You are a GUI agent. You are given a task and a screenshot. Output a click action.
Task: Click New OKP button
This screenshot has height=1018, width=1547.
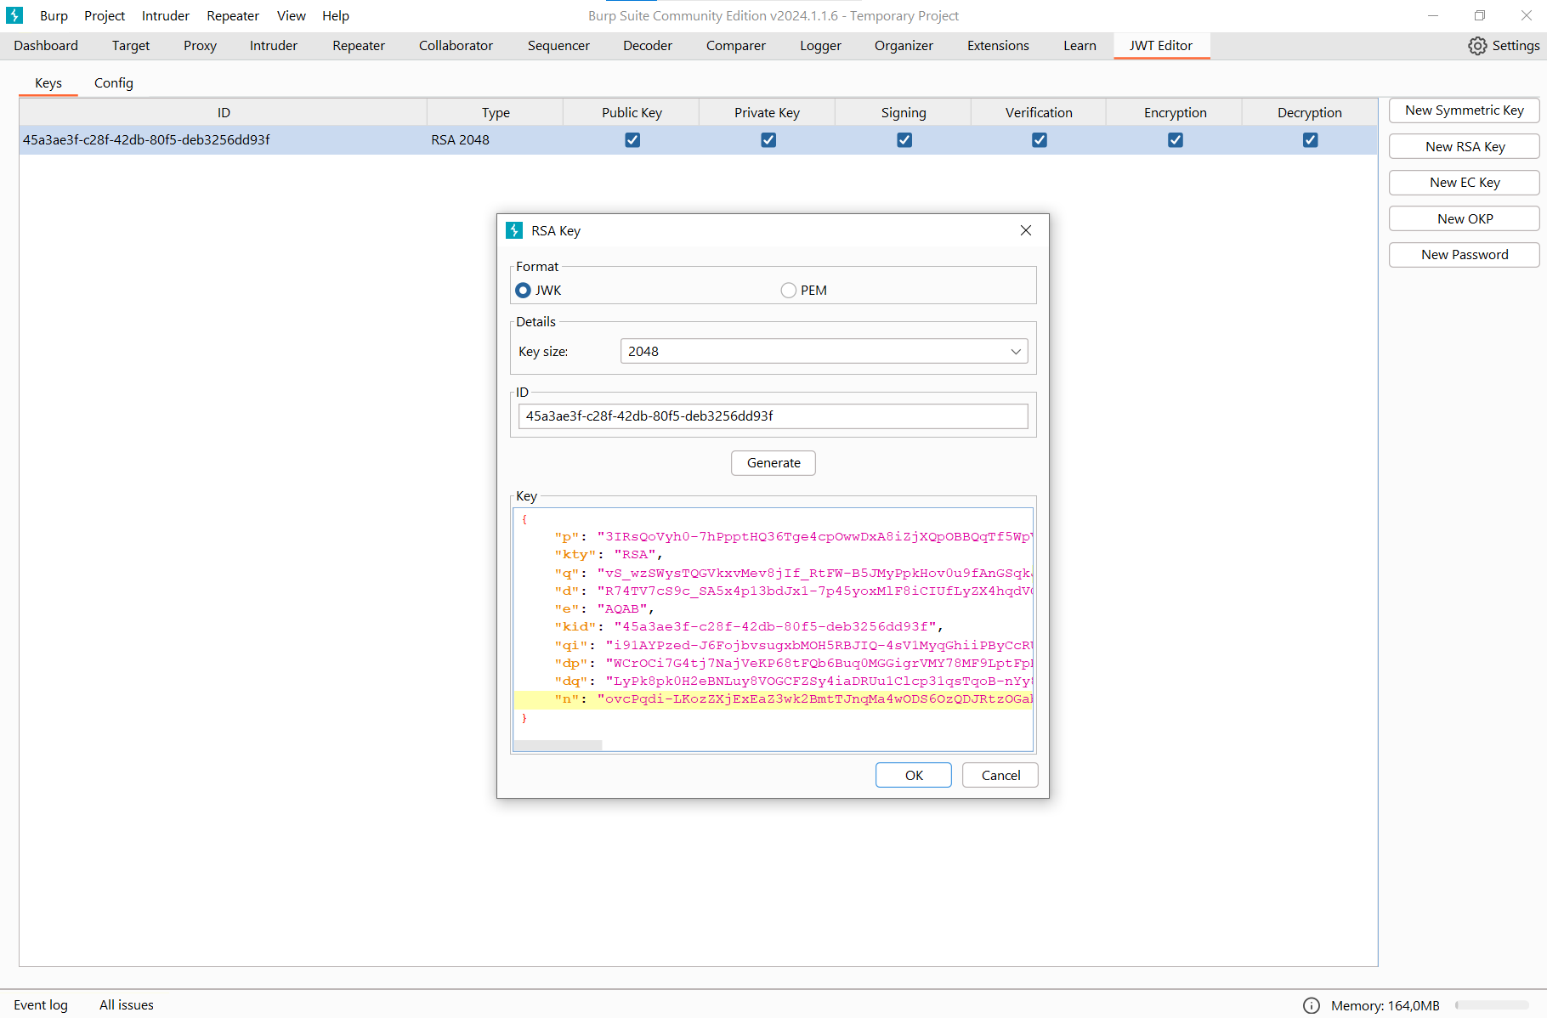click(1464, 219)
